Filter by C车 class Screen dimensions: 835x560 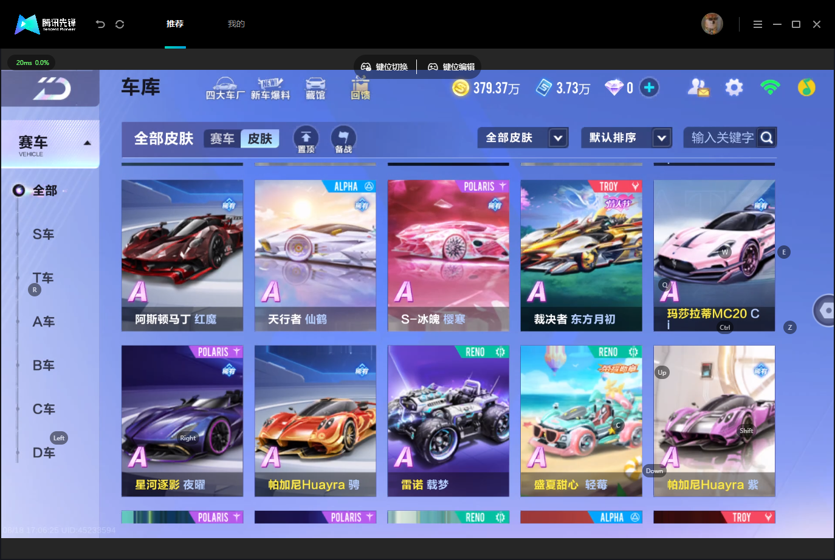tap(44, 409)
